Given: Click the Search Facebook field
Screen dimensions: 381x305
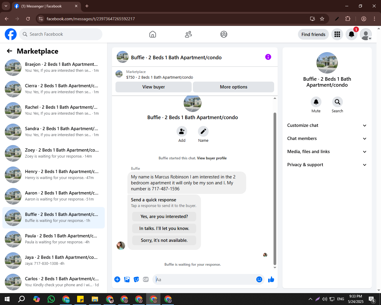Looking at the screenshot, I should coord(61,34).
